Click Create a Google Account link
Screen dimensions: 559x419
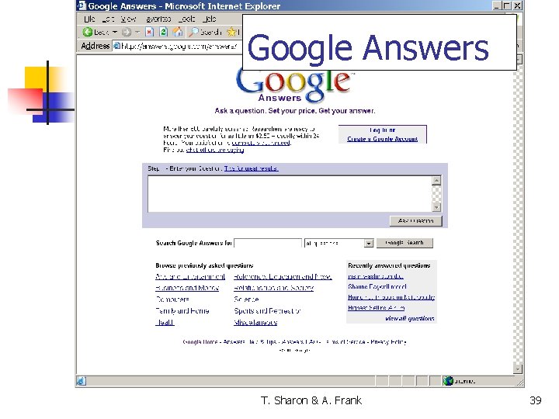(x=382, y=139)
